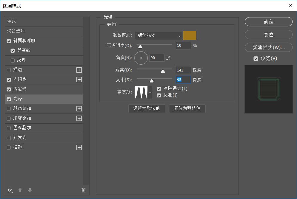Open the contour curve thumbnail editor
The height and width of the screenshot is (199, 297).
pyautogui.click(x=141, y=92)
